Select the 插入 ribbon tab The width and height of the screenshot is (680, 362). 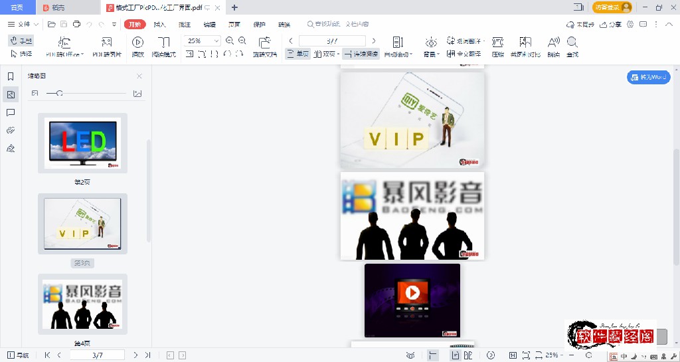click(x=159, y=25)
